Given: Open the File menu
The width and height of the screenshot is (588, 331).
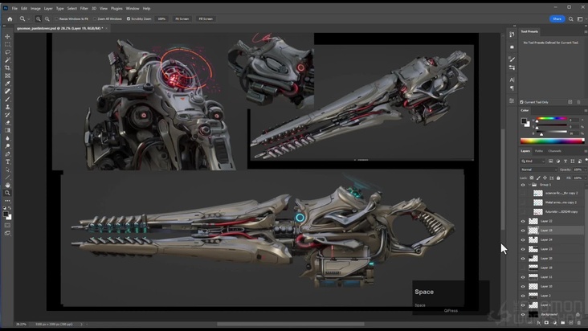Looking at the screenshot, I should pyautogui.click(x=14, y=8).
